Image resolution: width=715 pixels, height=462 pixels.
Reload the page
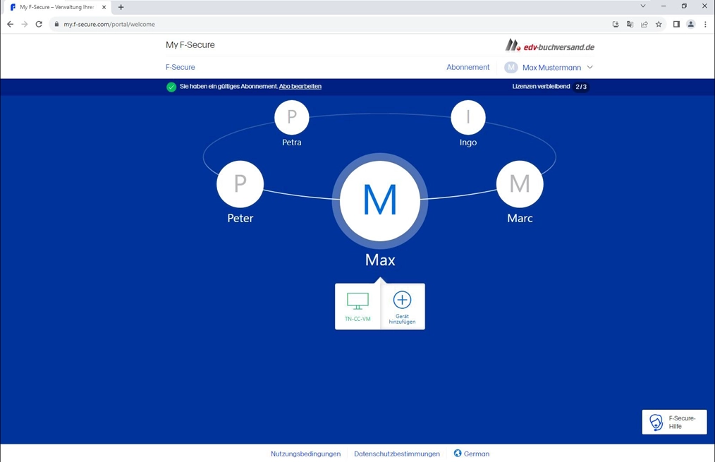pyautogui.click(x=39, y=24)
